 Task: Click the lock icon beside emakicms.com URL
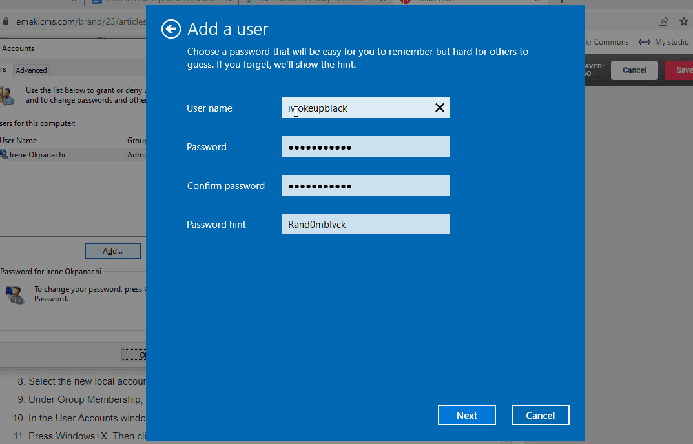(6, 21)
